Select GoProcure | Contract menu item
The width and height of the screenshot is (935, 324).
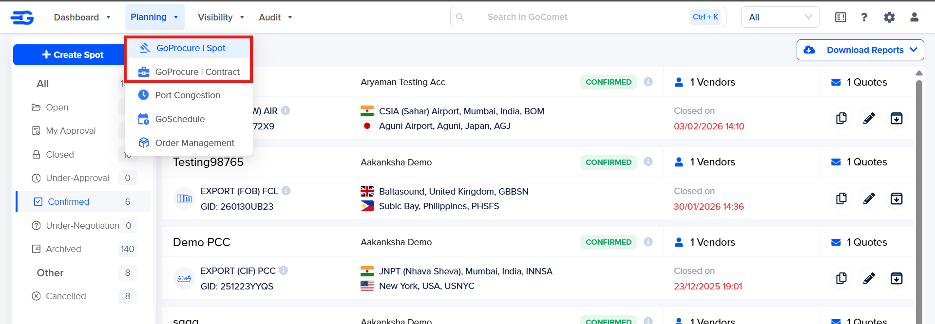coord(189,72)
